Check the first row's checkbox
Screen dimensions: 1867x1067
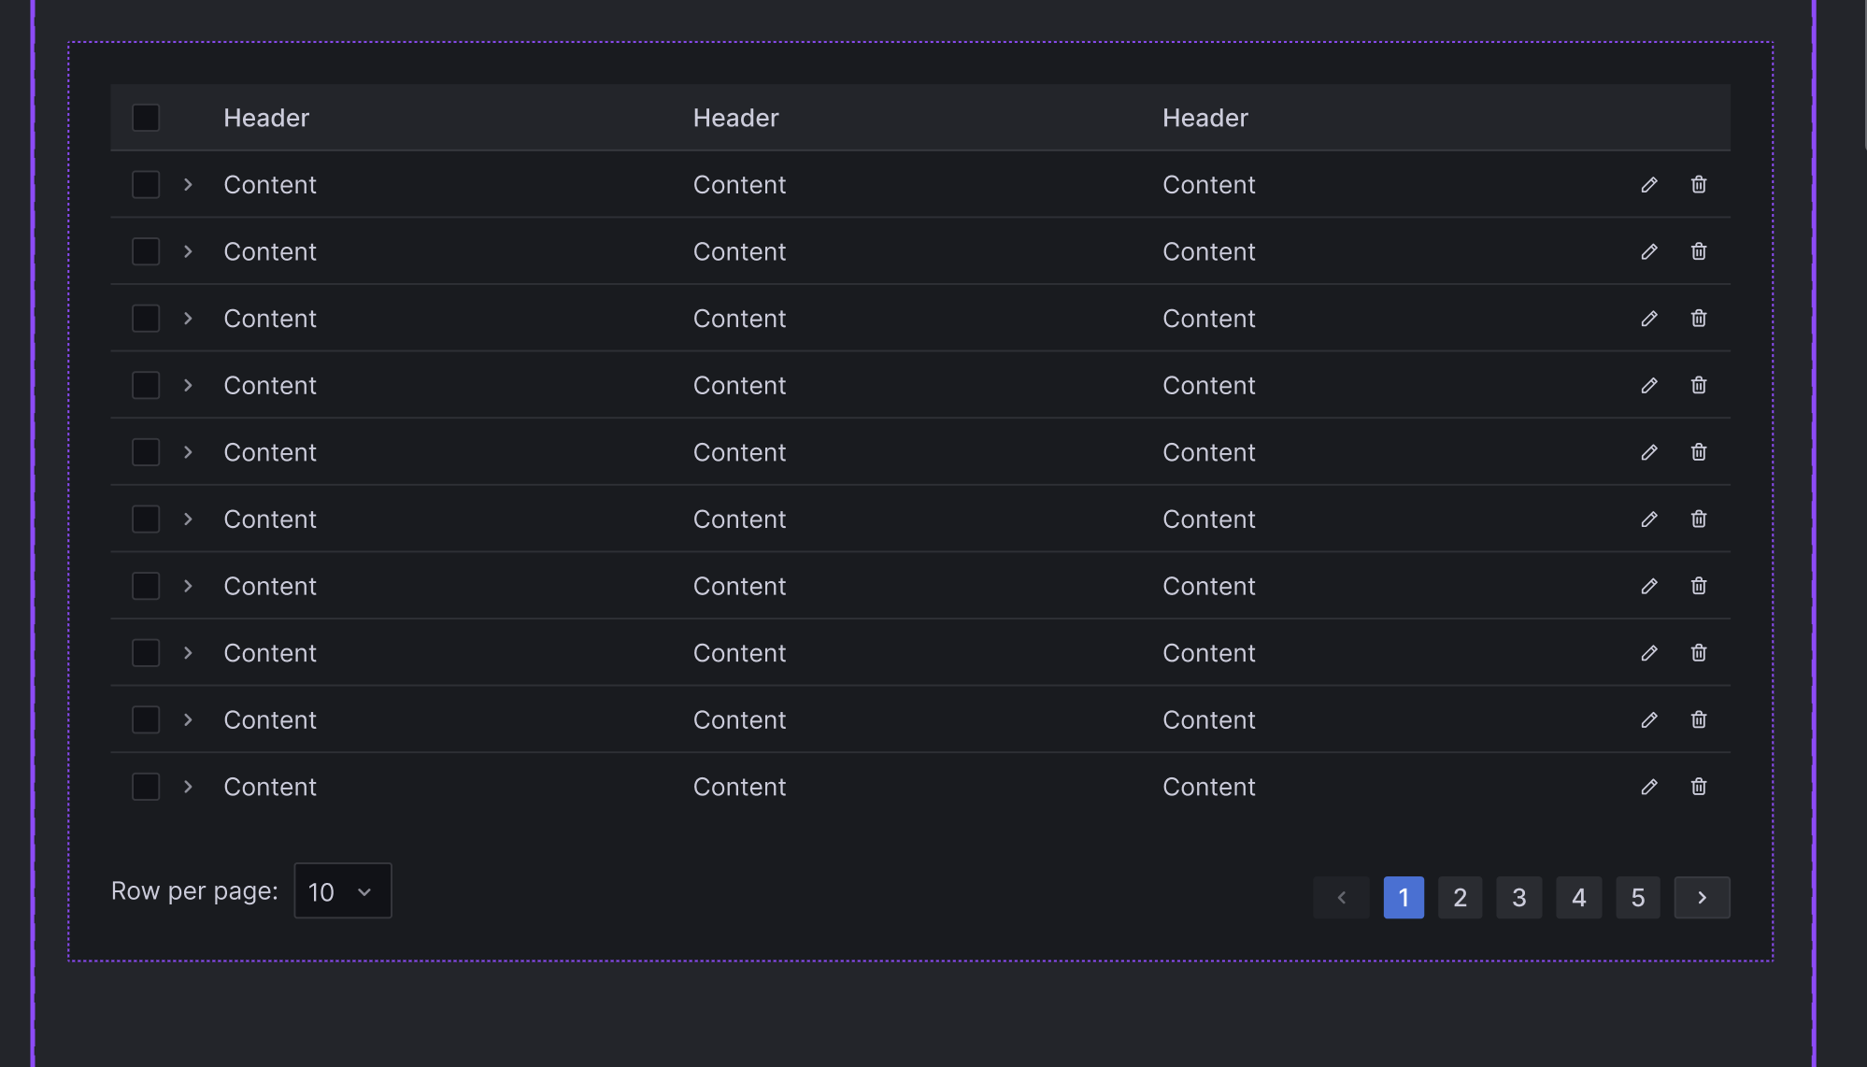(x=146, y=185)
